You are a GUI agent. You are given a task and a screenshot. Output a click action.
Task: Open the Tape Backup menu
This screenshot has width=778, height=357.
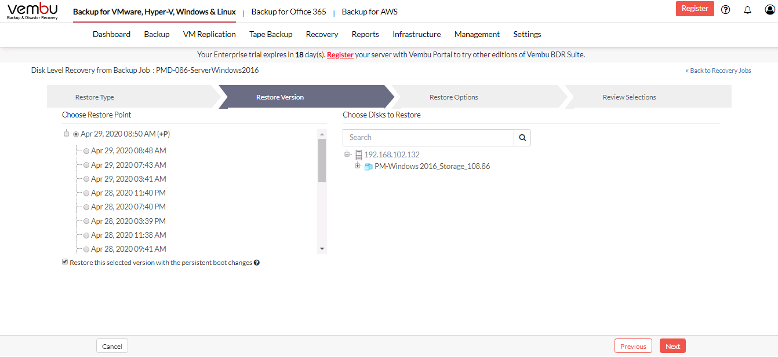271,34
